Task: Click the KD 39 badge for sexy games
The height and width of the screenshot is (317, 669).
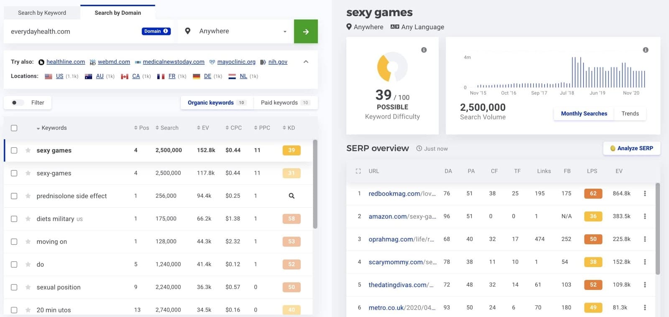Action: point(291,150)
